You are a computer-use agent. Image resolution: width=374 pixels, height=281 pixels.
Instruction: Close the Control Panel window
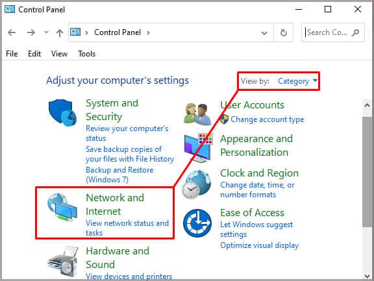point(358,9)
